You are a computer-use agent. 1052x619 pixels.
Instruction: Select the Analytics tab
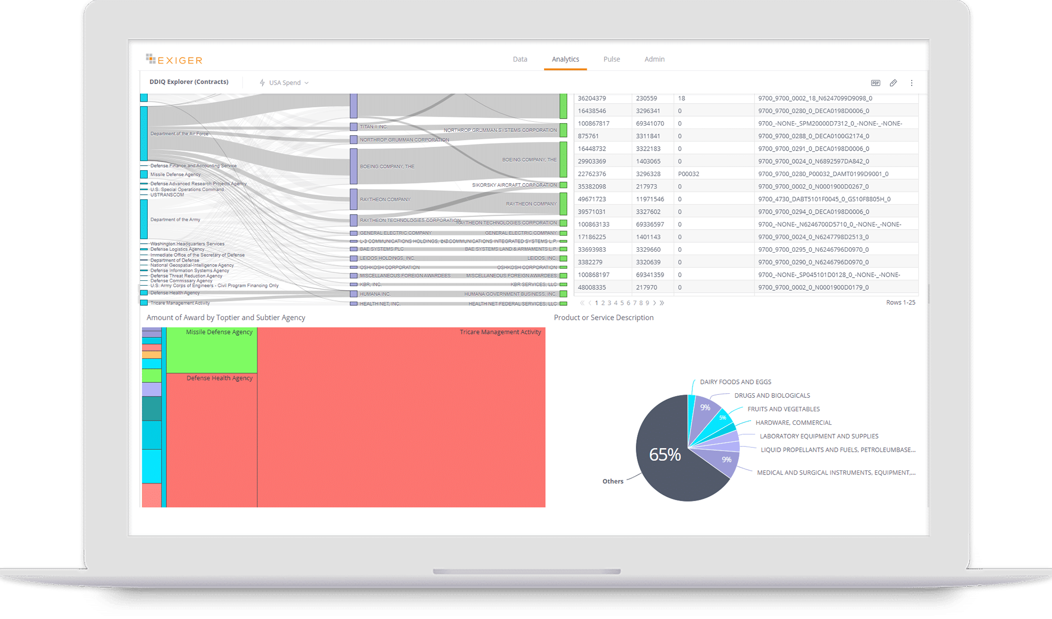coord(565,59)
